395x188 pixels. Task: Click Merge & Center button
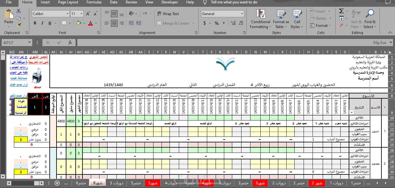pos(173,23)
